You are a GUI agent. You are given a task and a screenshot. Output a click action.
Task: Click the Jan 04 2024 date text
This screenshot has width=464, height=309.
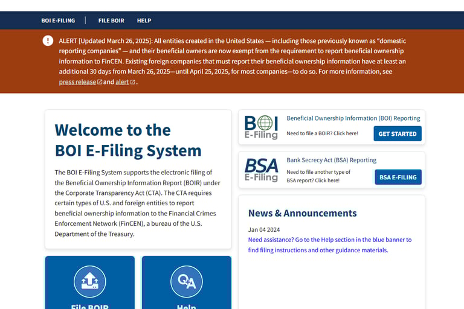pyautogui.click(x=264, y=230)
